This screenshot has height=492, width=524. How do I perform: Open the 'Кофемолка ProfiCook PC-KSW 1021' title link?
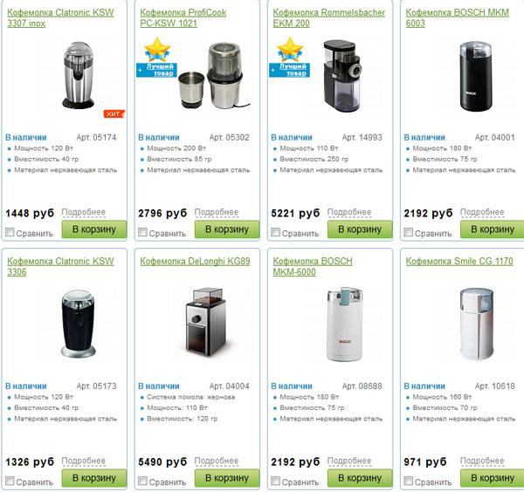183,18
